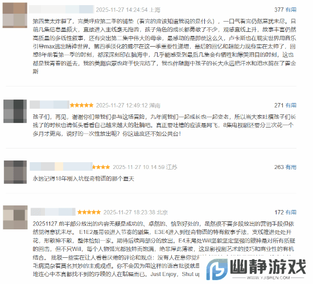Open the Beijing reviewer's avatar image
The height and width of the screenshot is (284, 313).
point(15,217)
